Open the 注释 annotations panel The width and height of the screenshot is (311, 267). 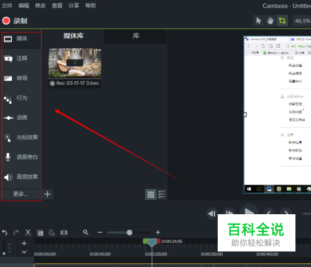click(x=21, y=58)
